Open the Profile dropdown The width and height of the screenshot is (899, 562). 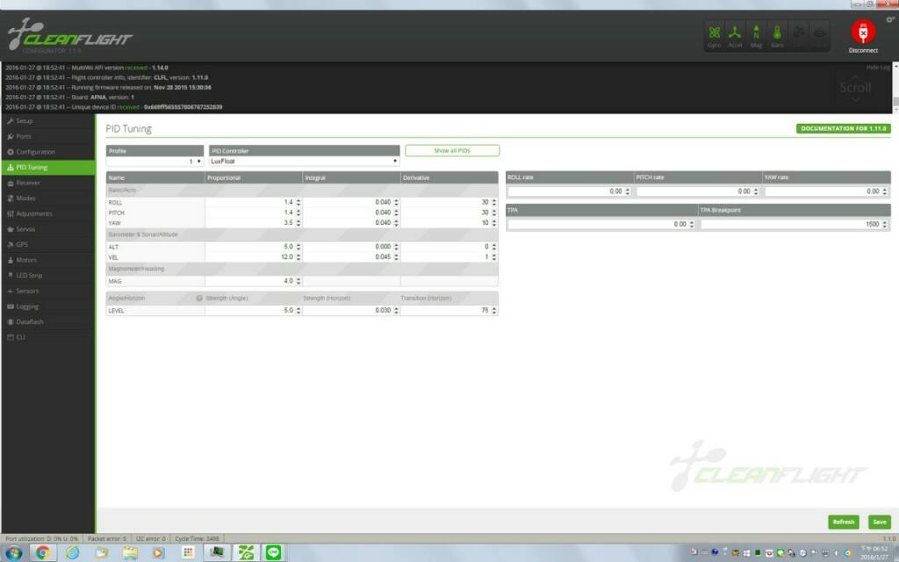[x=155, y=162]
